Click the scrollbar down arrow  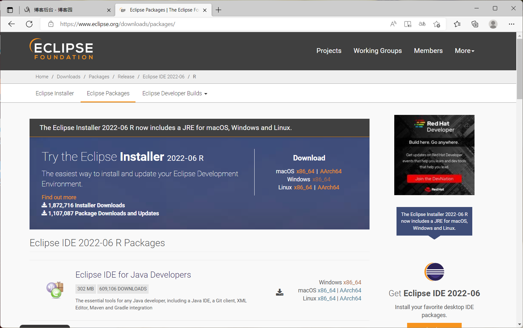pyautogui.click(x=519, y=324)
